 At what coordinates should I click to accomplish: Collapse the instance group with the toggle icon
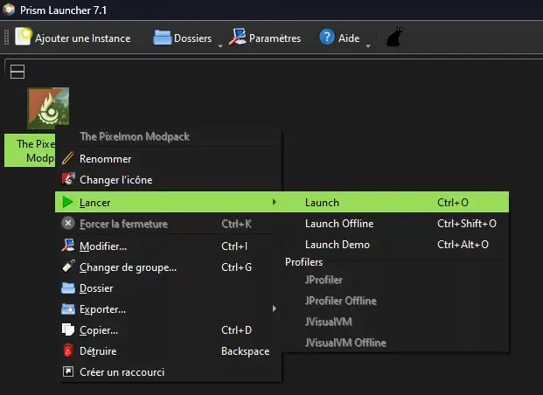point(17,72)
